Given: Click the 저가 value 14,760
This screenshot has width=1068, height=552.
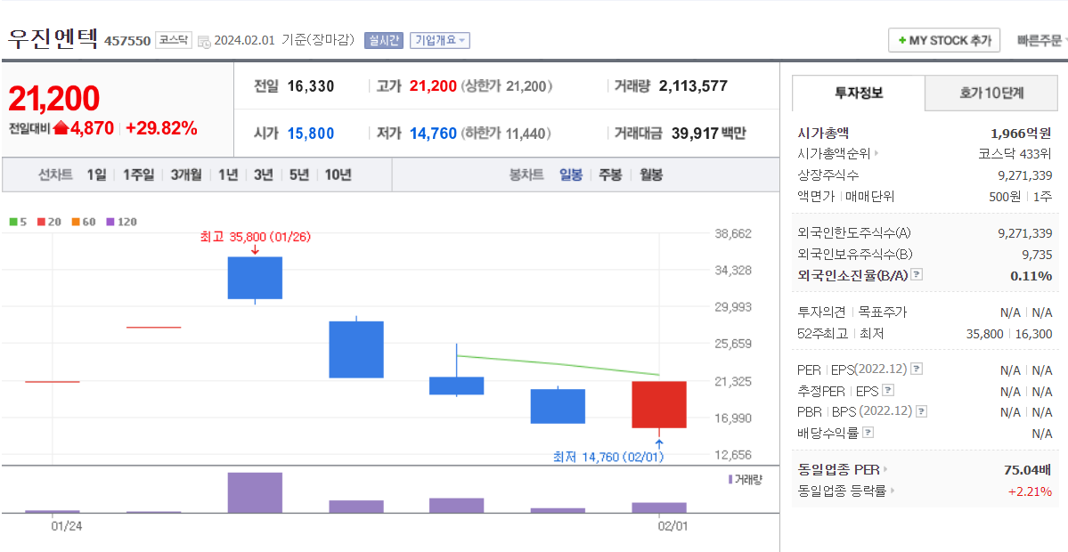Looking at the screenshot, I should click(x=433, y=134).
